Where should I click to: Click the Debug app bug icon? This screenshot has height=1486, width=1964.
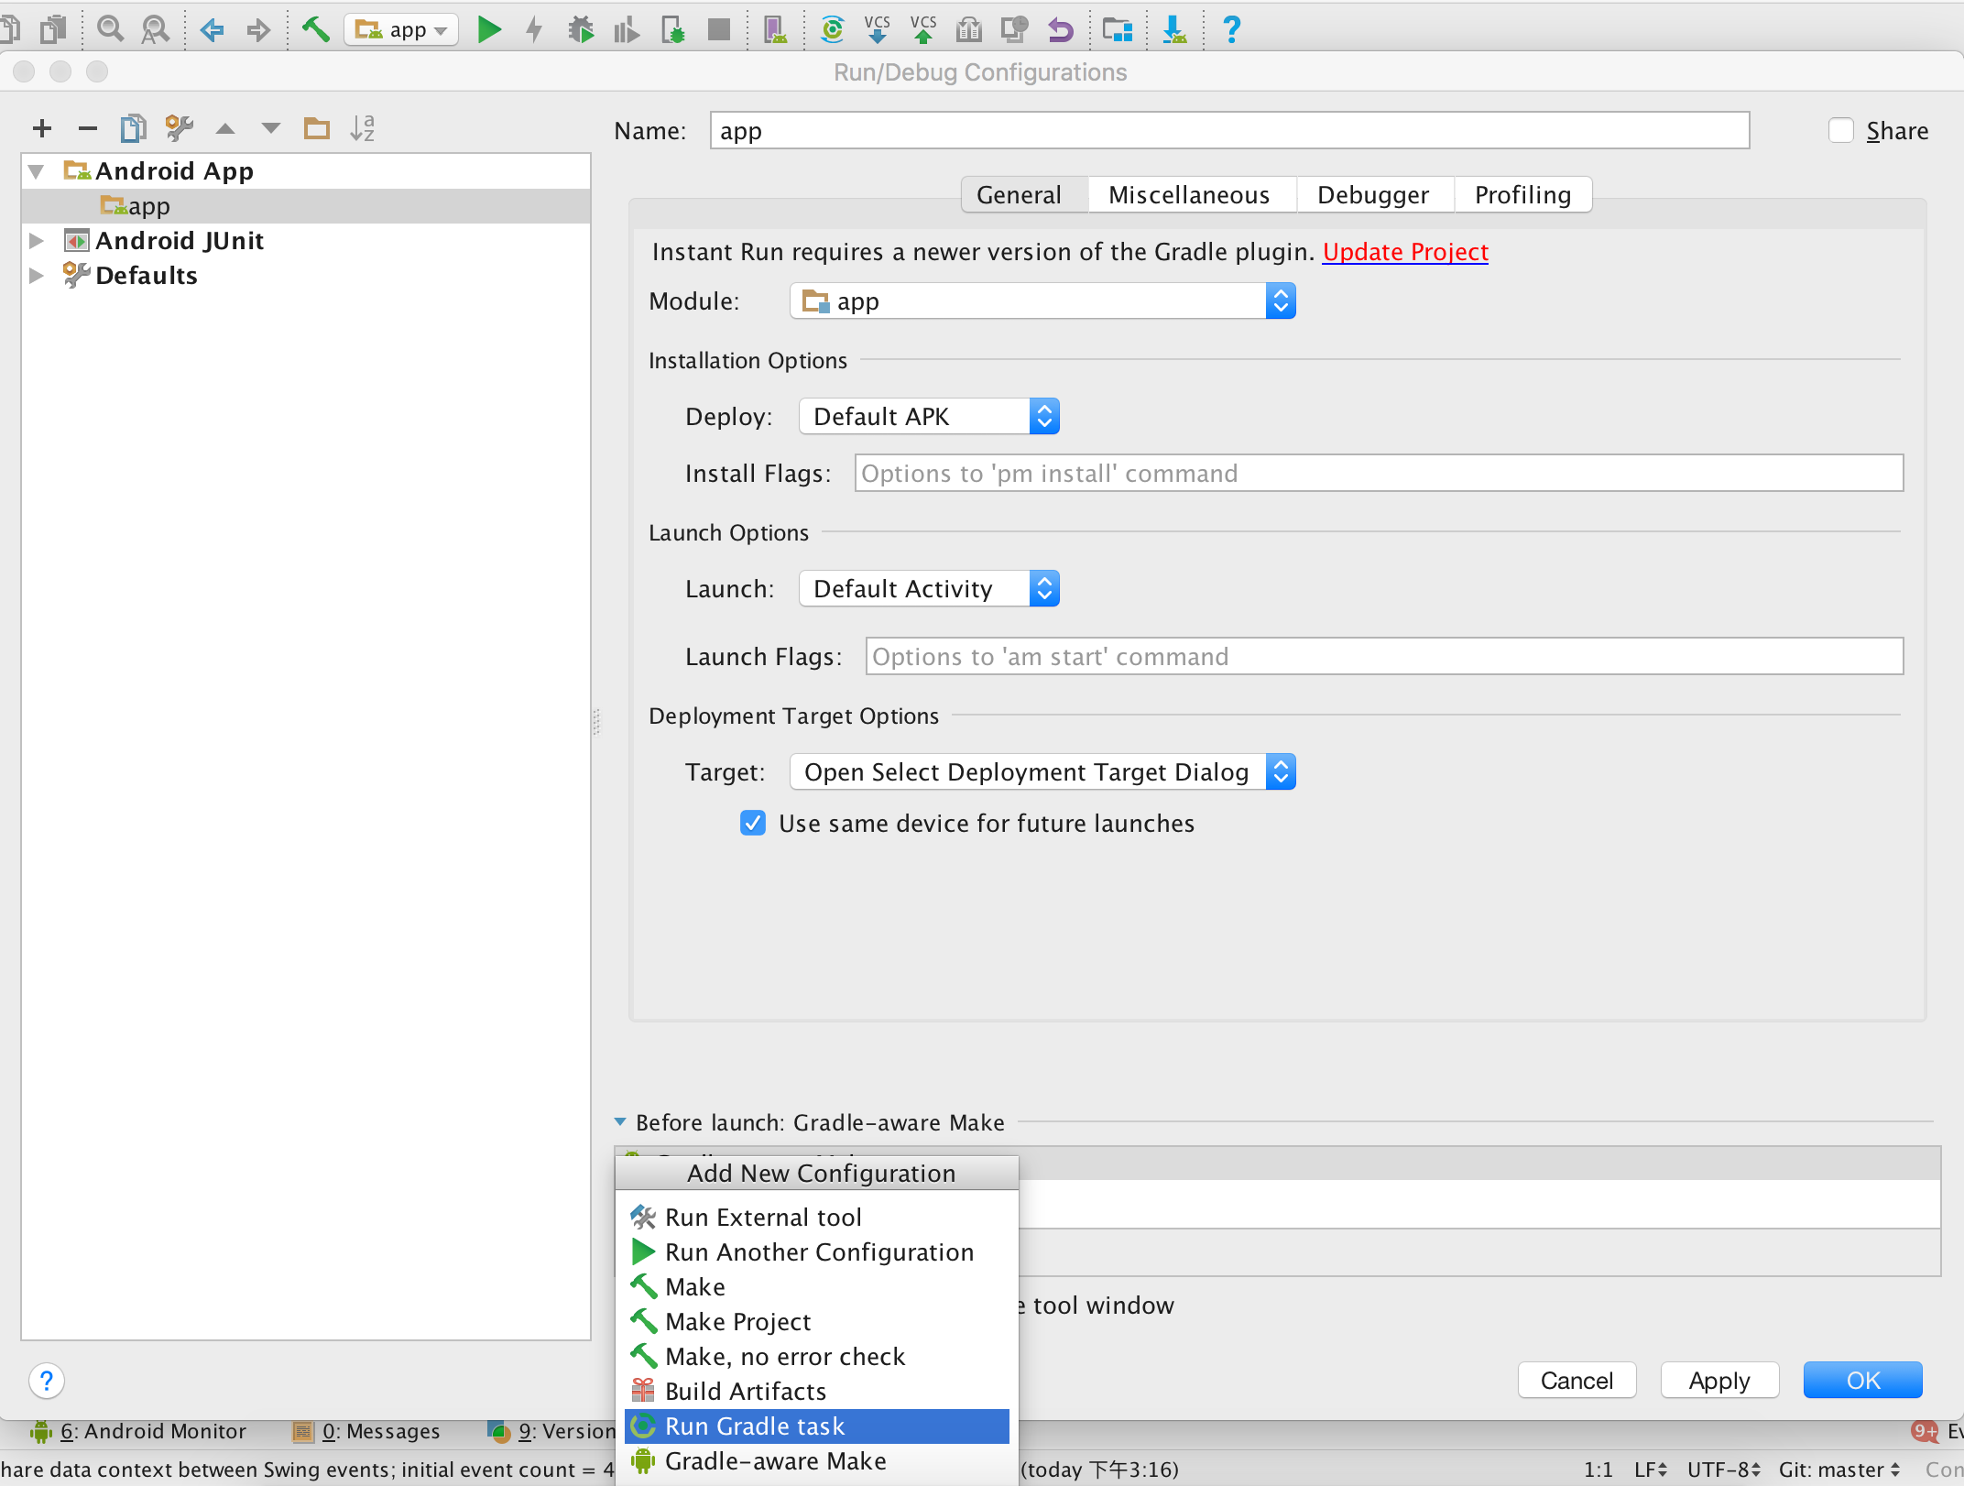point(581,29)
